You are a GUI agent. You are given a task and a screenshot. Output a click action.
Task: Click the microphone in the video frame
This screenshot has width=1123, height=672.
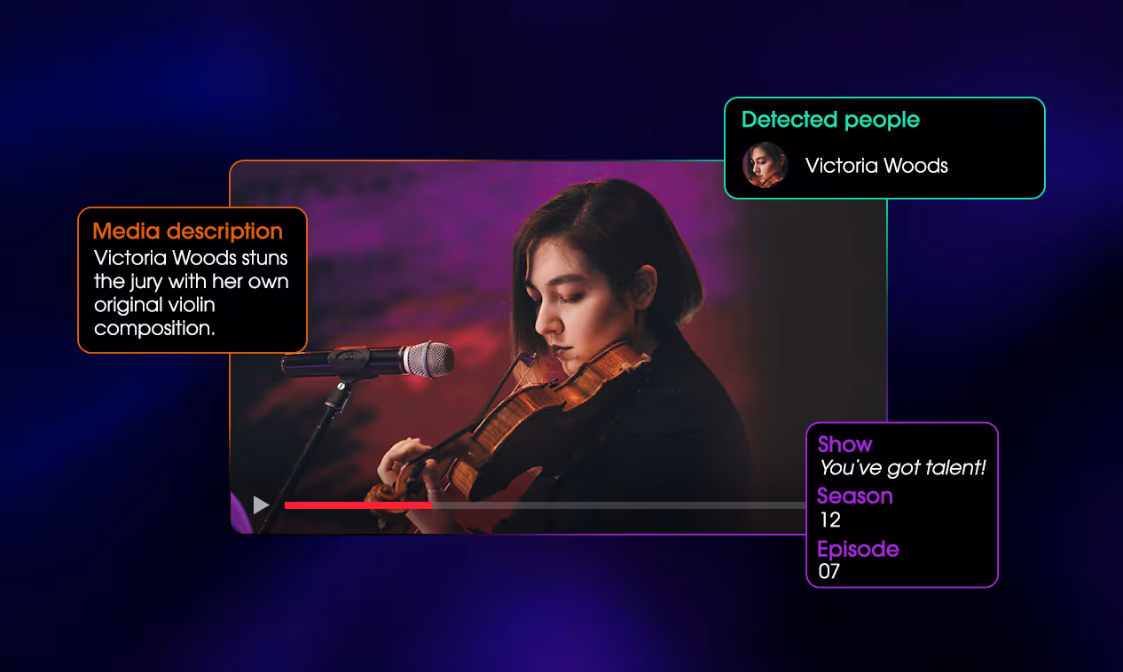(368, 360)
